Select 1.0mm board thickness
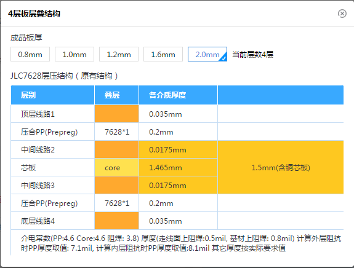Screen dimensions: 354x268 pyautogui.click(x=74, y=54)
